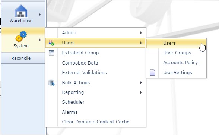Screen dimensions: 219x135
Task: Select Combobox Data menu item
Action: (x=95, y=63)
